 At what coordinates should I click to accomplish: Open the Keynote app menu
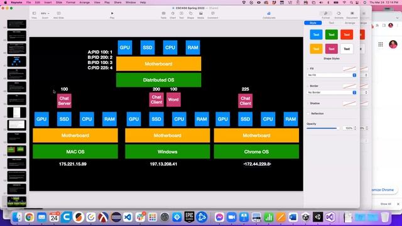[16, 3]
